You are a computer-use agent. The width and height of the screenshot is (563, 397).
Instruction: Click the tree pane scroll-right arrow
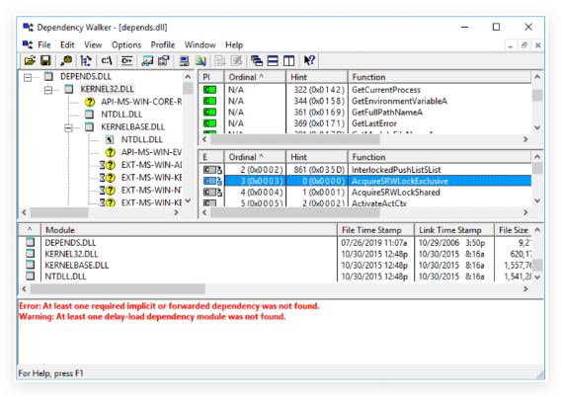[x=176, y=212]
